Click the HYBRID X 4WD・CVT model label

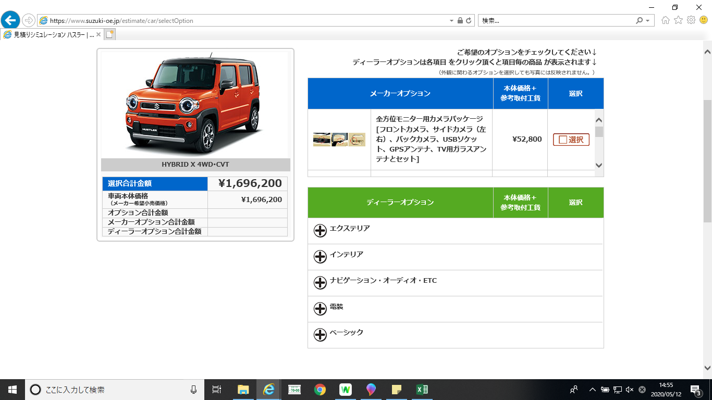point(195,165)
